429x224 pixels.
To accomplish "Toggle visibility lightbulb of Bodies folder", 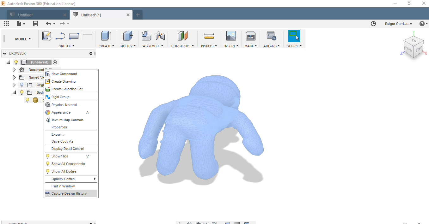I will click(22, 92).
